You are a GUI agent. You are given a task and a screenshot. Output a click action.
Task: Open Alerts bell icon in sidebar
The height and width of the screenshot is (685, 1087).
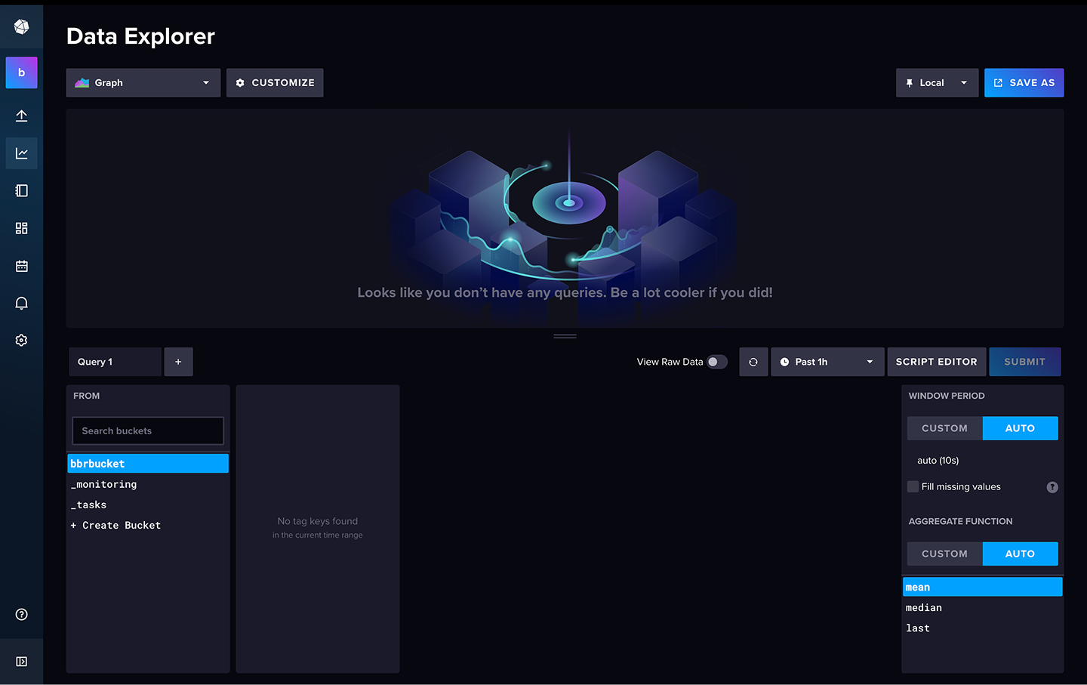(21, 303)
